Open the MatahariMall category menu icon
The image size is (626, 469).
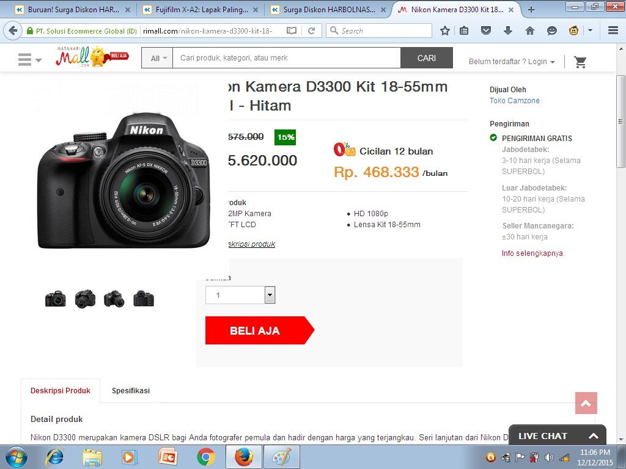pyautogui.click(x=29, y=60)
